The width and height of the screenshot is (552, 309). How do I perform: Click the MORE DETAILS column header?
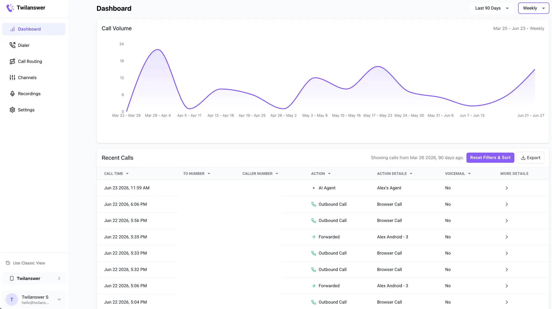[514, 174]
